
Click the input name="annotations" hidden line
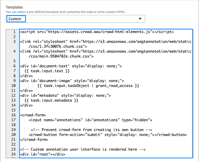pos(90,120)
